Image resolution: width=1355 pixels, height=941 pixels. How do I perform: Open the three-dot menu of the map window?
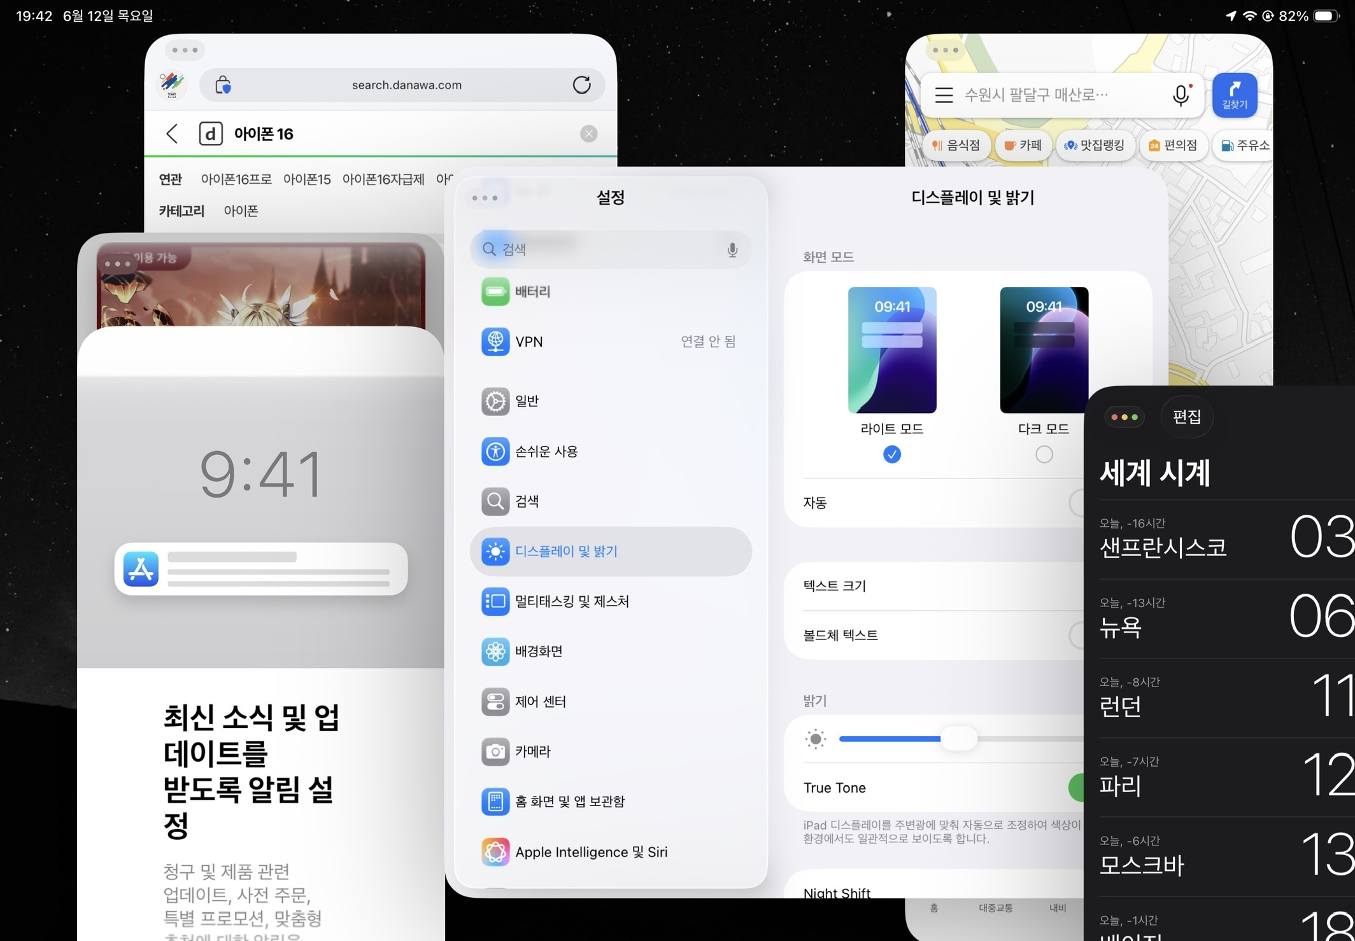click(x=946, y=50)
